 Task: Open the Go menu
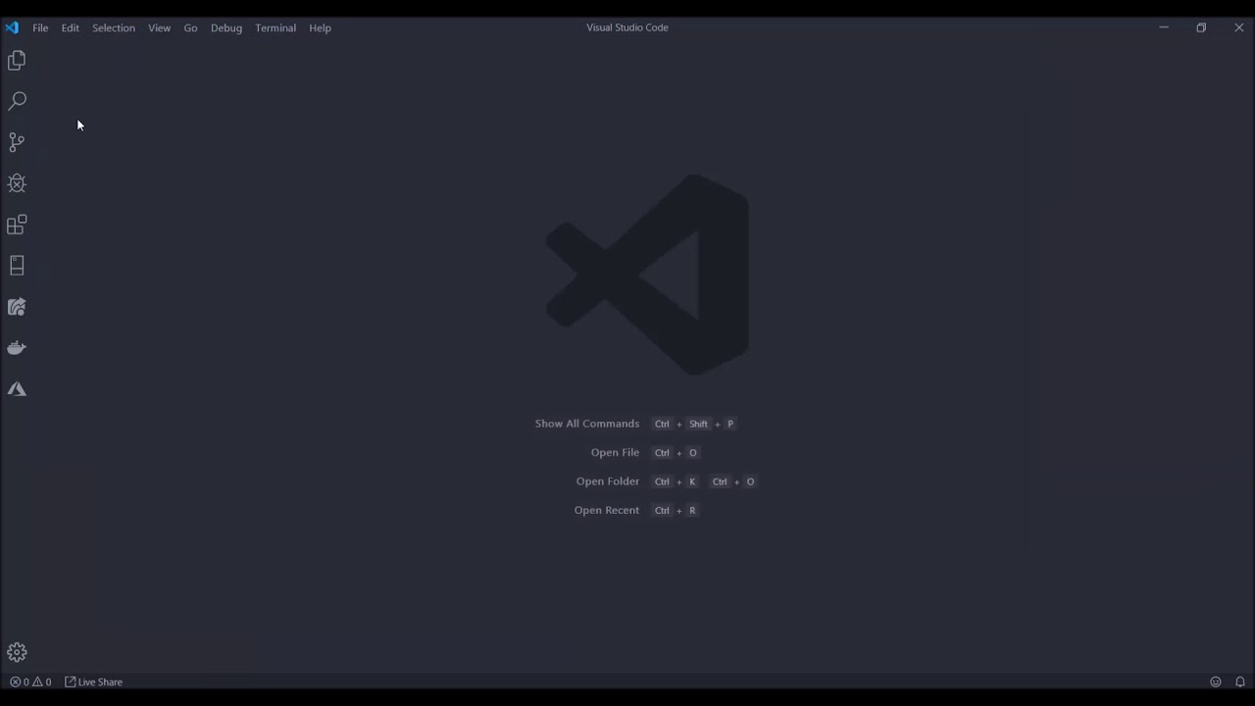pos(190,27)
